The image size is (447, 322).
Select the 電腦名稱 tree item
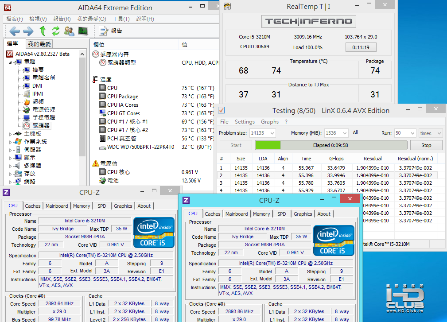click(x=43, y=78)
